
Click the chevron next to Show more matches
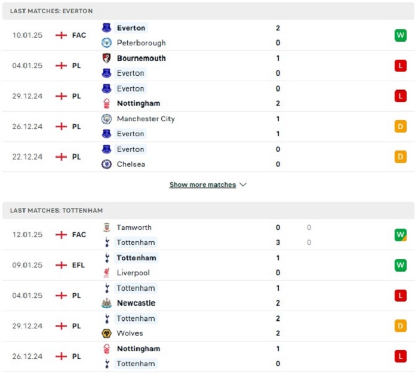(x=243, y=185)
